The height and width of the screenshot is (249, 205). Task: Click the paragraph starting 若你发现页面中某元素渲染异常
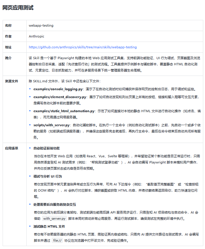(x=116, y=190)
